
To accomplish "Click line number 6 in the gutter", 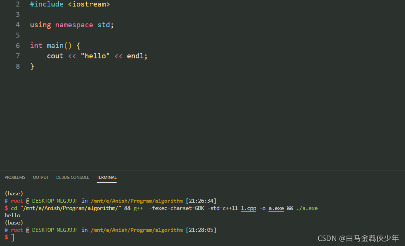I will coord(18,46).
